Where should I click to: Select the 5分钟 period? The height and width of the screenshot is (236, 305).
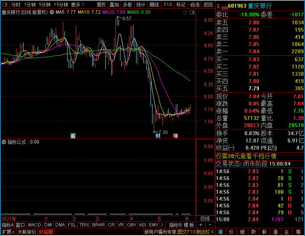pos(45,5)
